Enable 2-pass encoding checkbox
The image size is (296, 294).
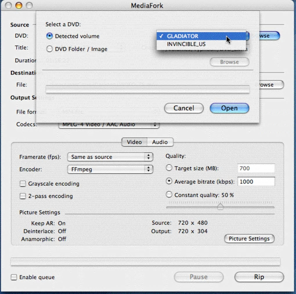point(23,196)
